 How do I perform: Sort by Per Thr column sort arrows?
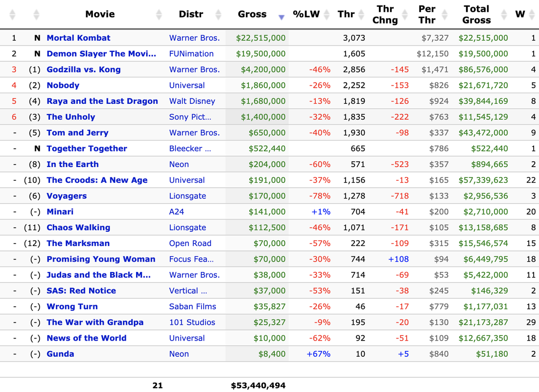[445, 14]
